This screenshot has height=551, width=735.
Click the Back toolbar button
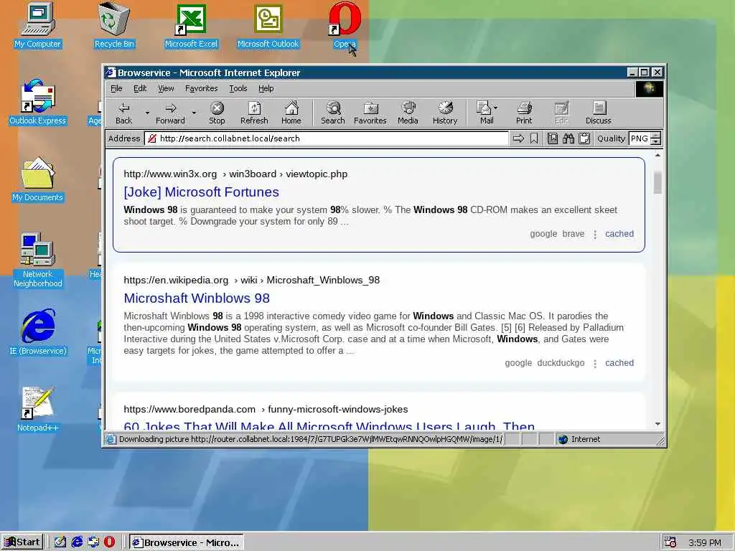[x=123, y=113]
